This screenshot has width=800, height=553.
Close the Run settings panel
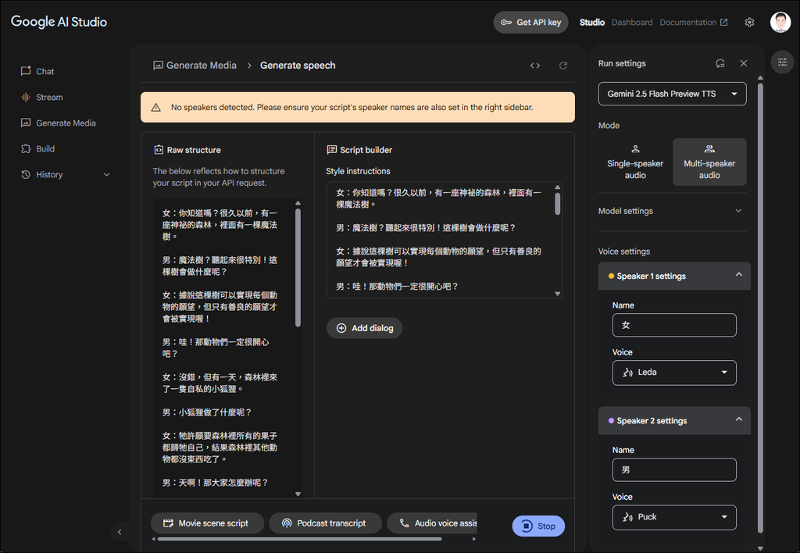744,63
